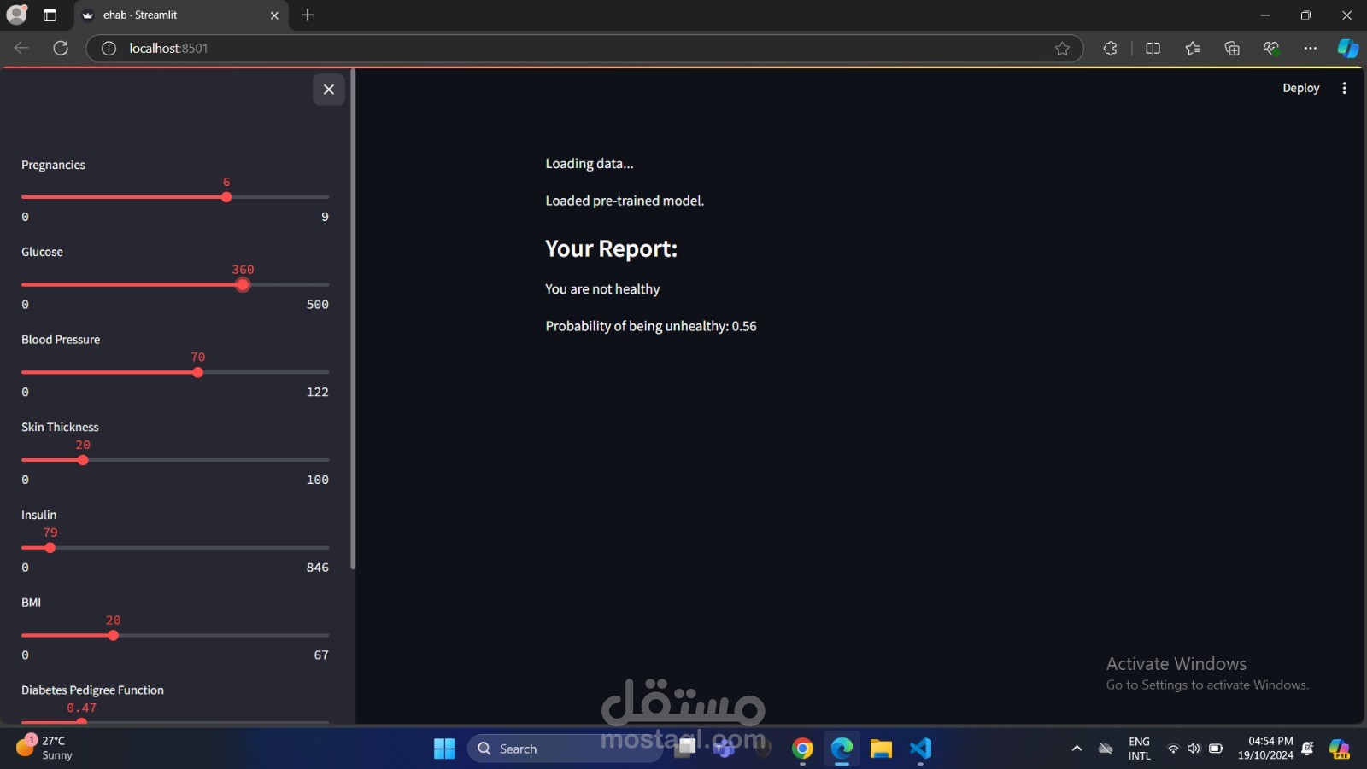
Task: Click the 'Loaded pre-trained model.' text
Action: click(x=625, y=201)
